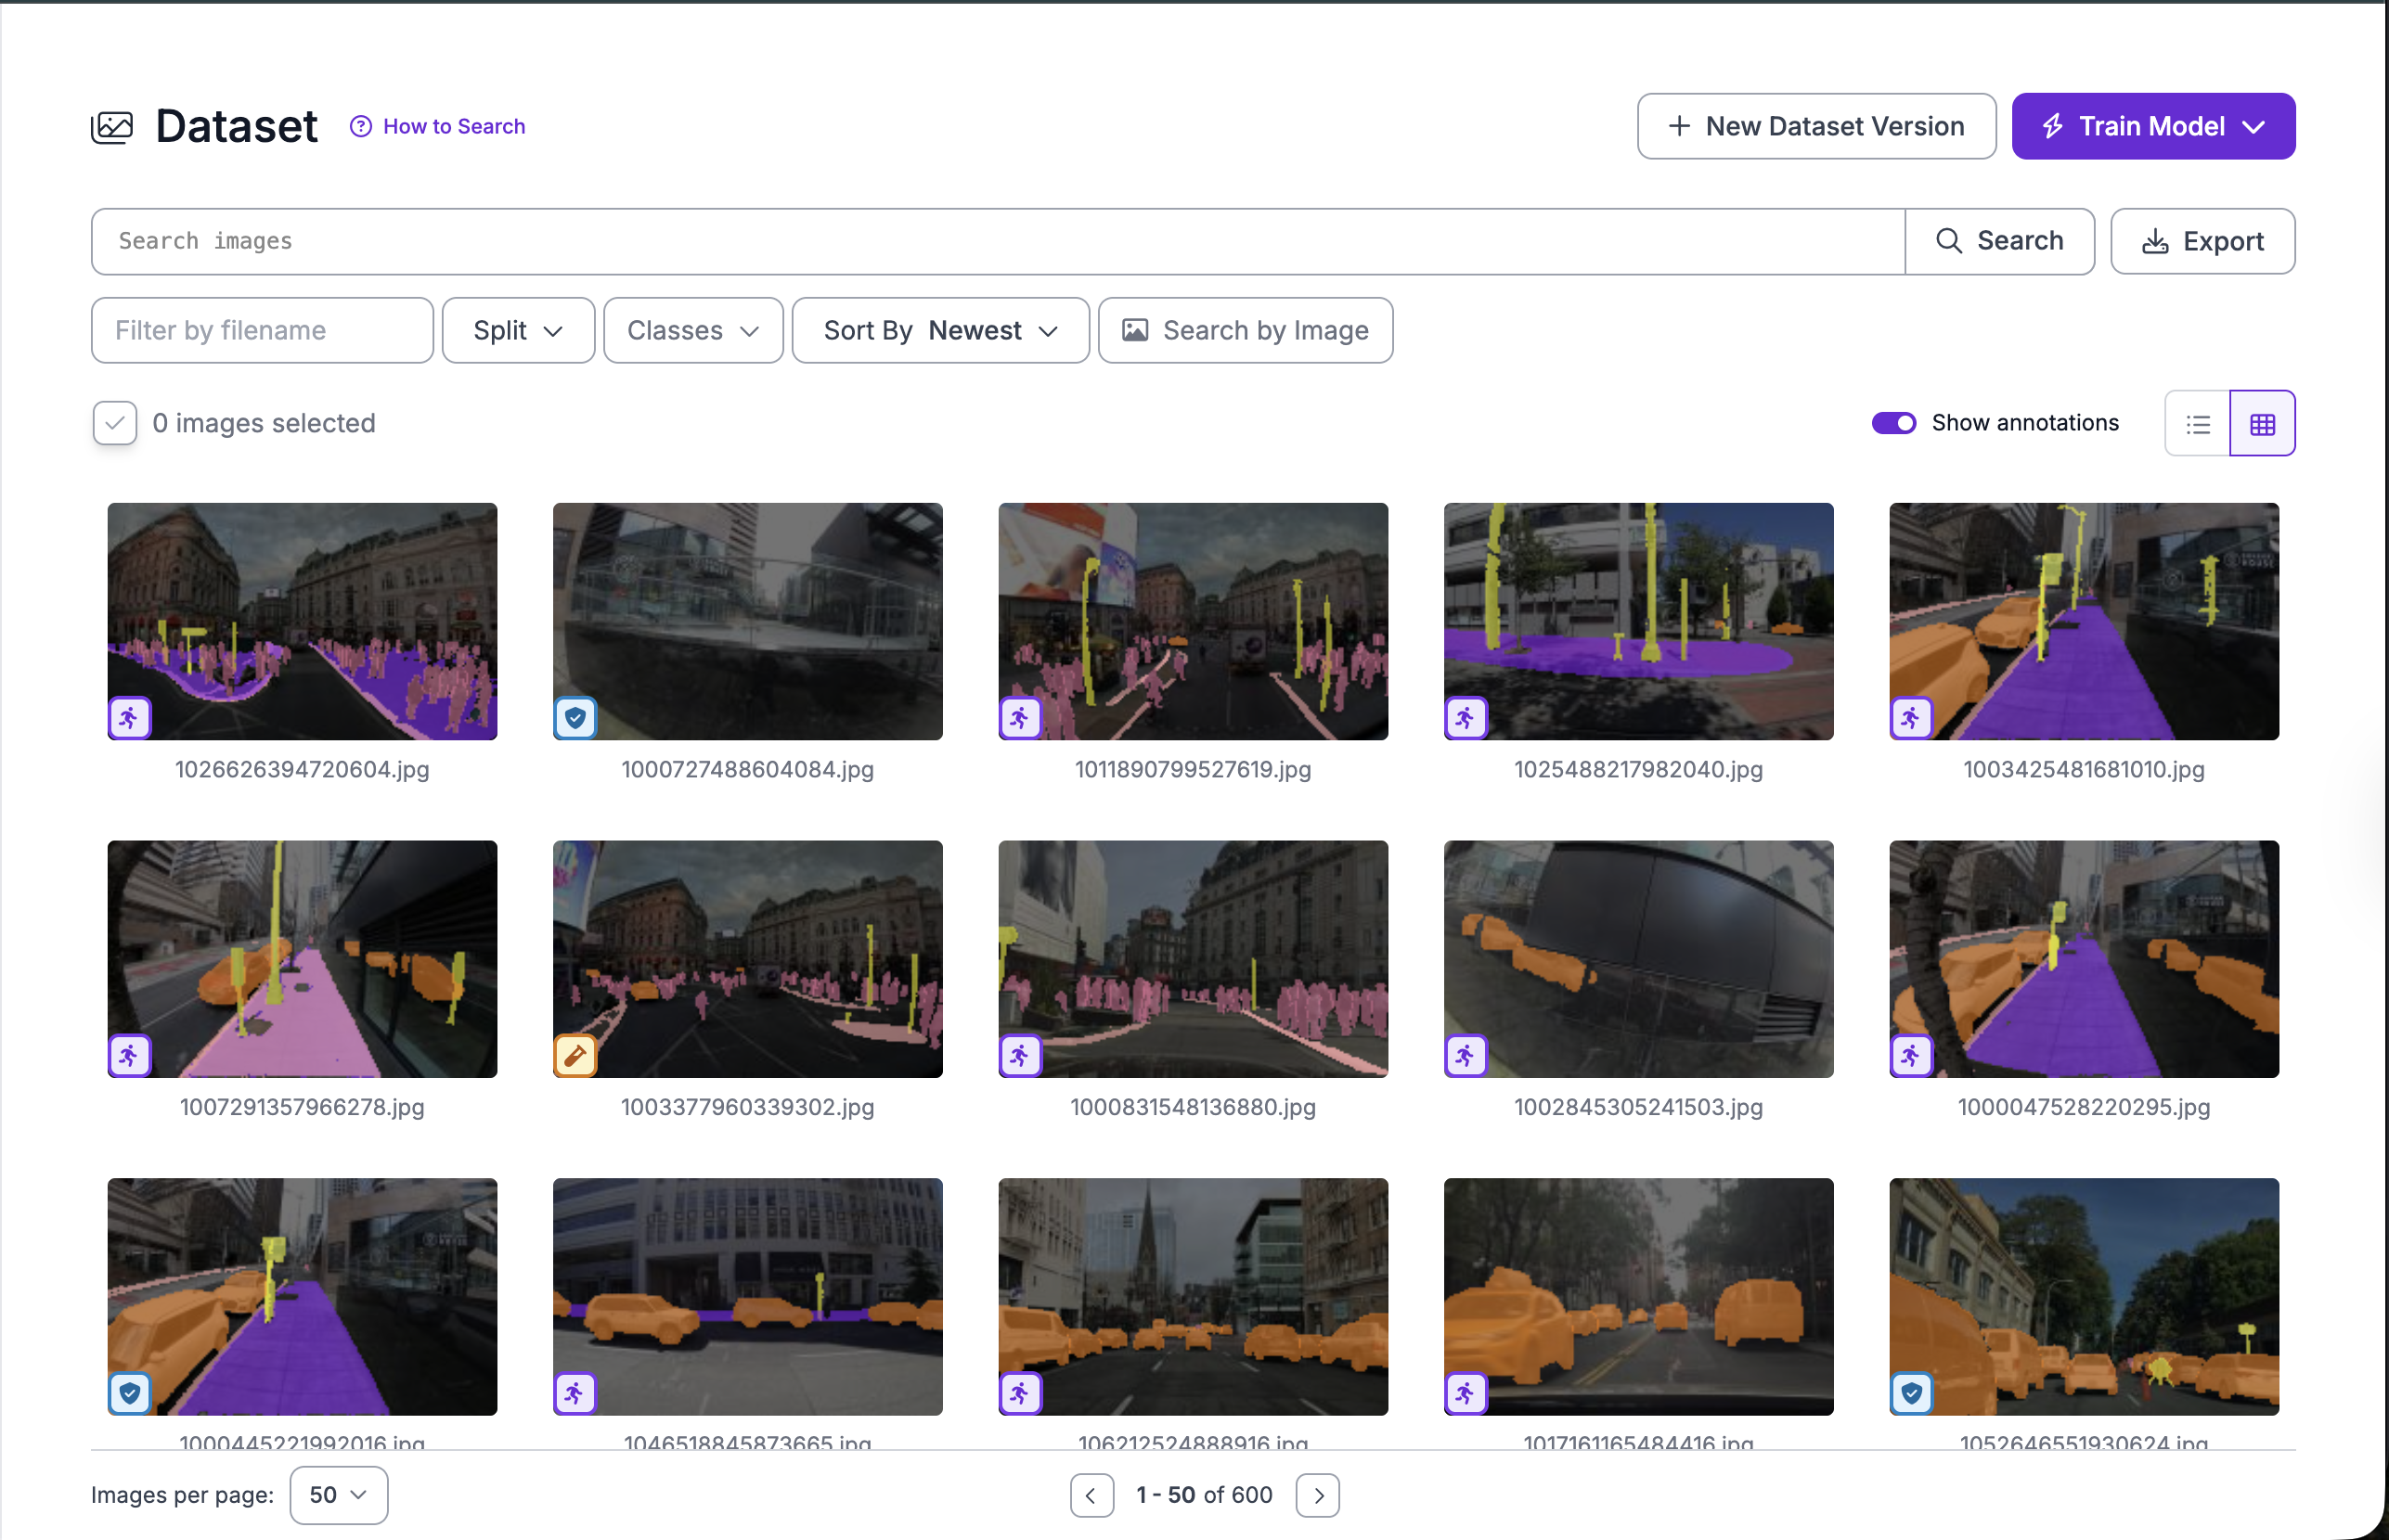Click the Search by Image button
The height and width of the screenshot is (1540, 2389).
pos(1245,330)
